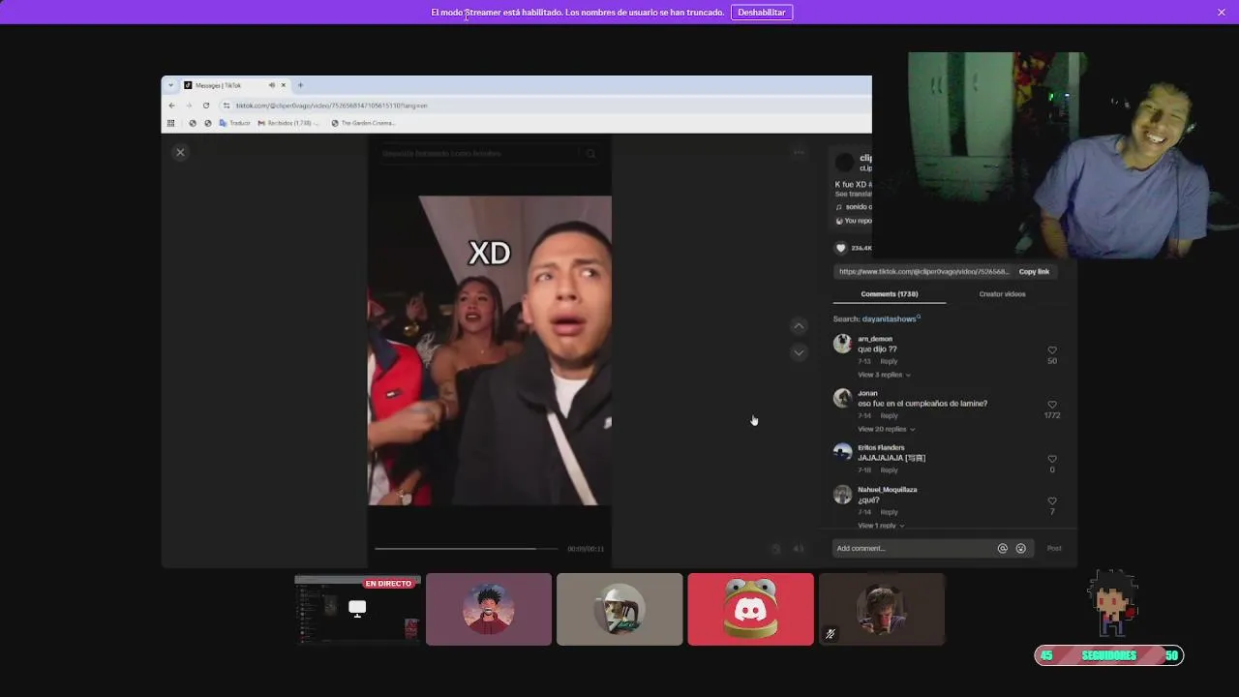1239x697 pixels.
Task: Click Copy link button
Action: [x=1034, y=271]
